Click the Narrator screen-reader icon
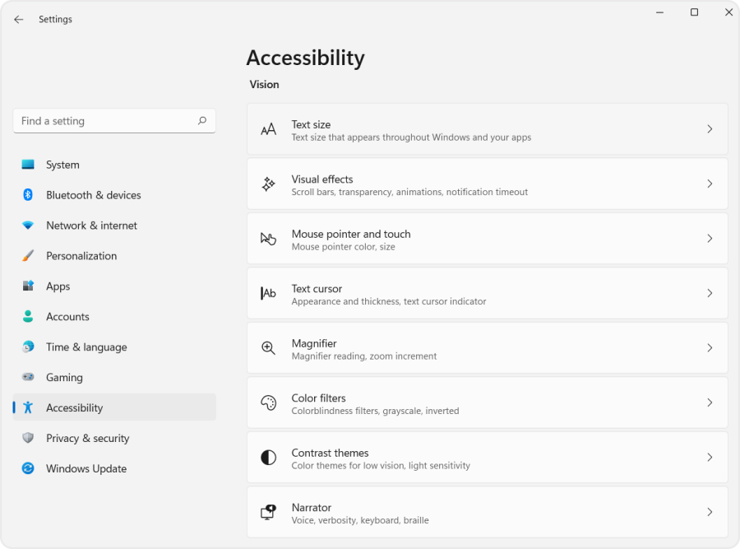 [x=268, y=511]
